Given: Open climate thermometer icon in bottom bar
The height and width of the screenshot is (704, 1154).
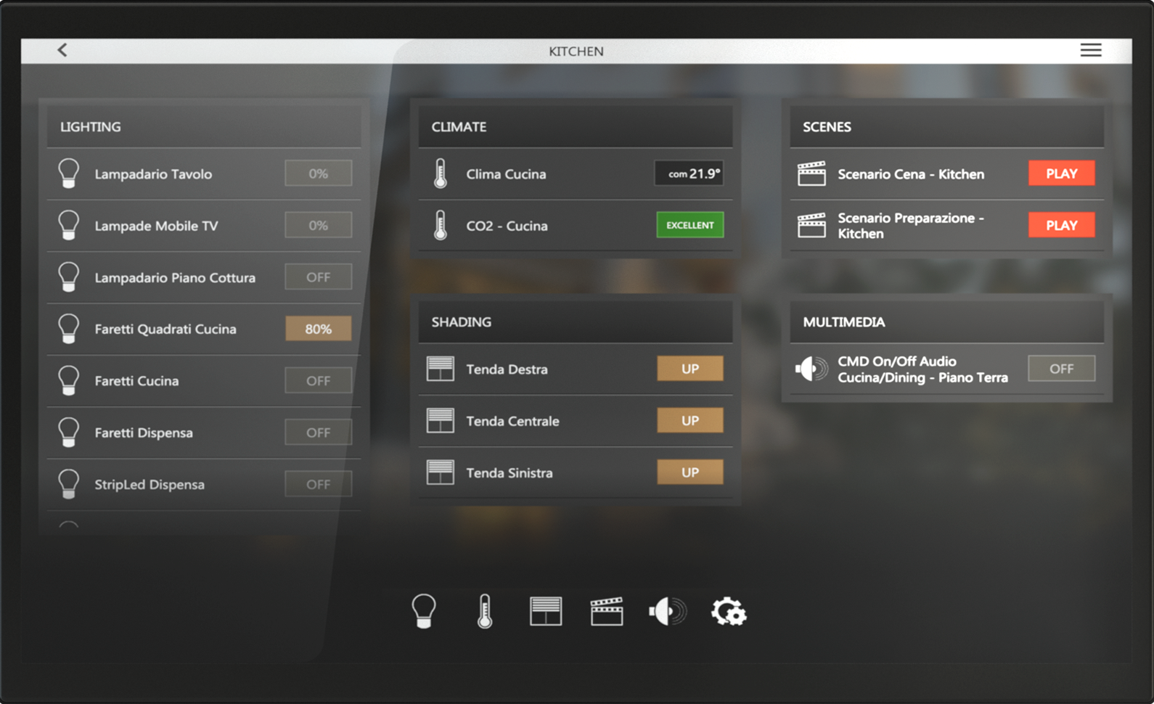Looking at the screenshot, I should 485,611.
